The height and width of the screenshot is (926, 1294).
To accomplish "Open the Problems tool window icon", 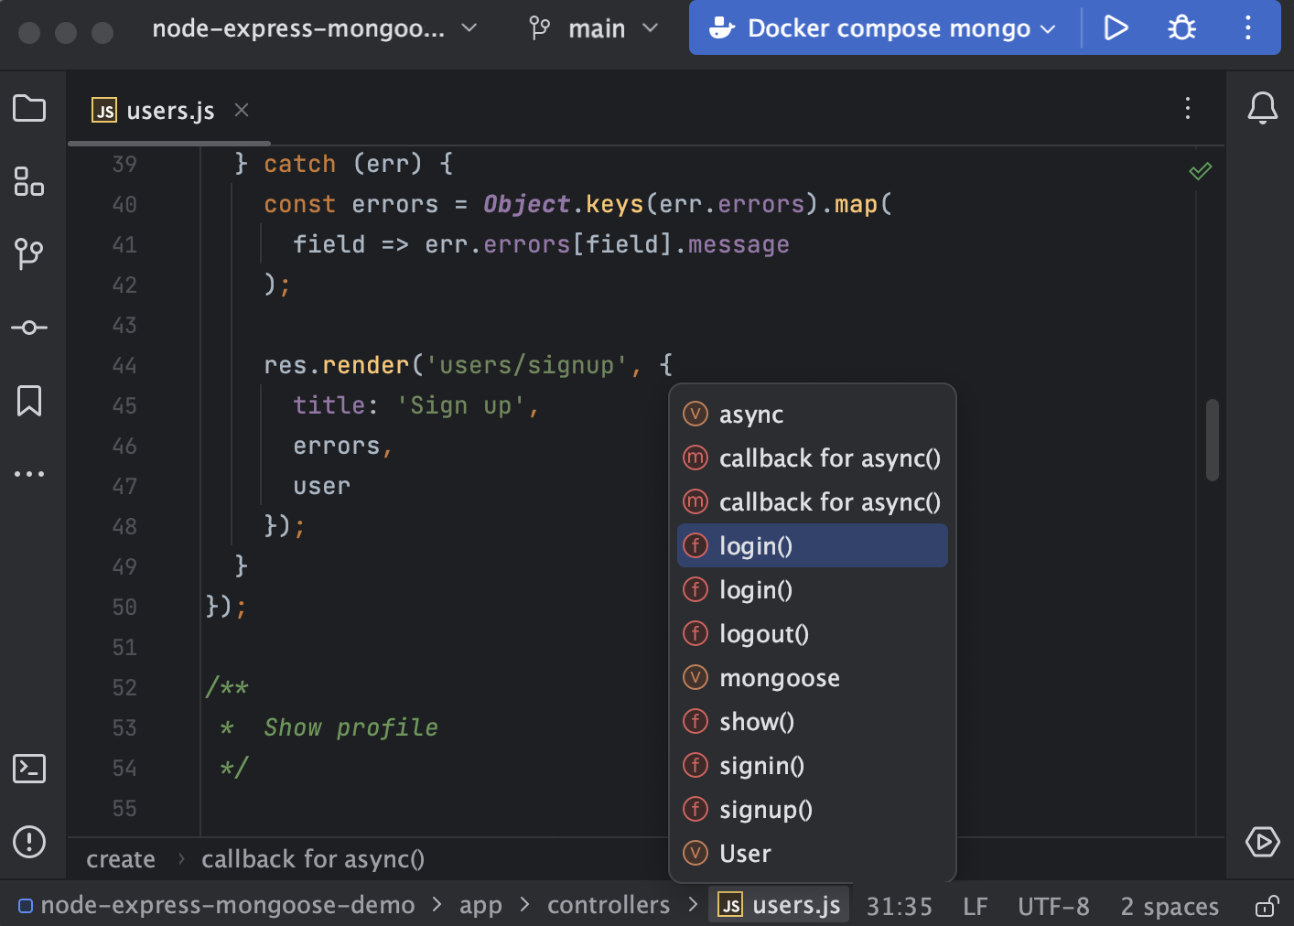I will click(x=29, y=842).
